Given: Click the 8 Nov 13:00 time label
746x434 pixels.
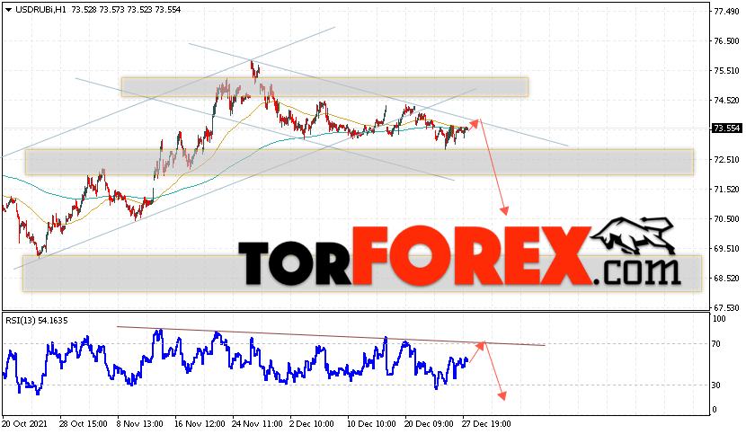Looking at the screenshot, I should 140,424.
